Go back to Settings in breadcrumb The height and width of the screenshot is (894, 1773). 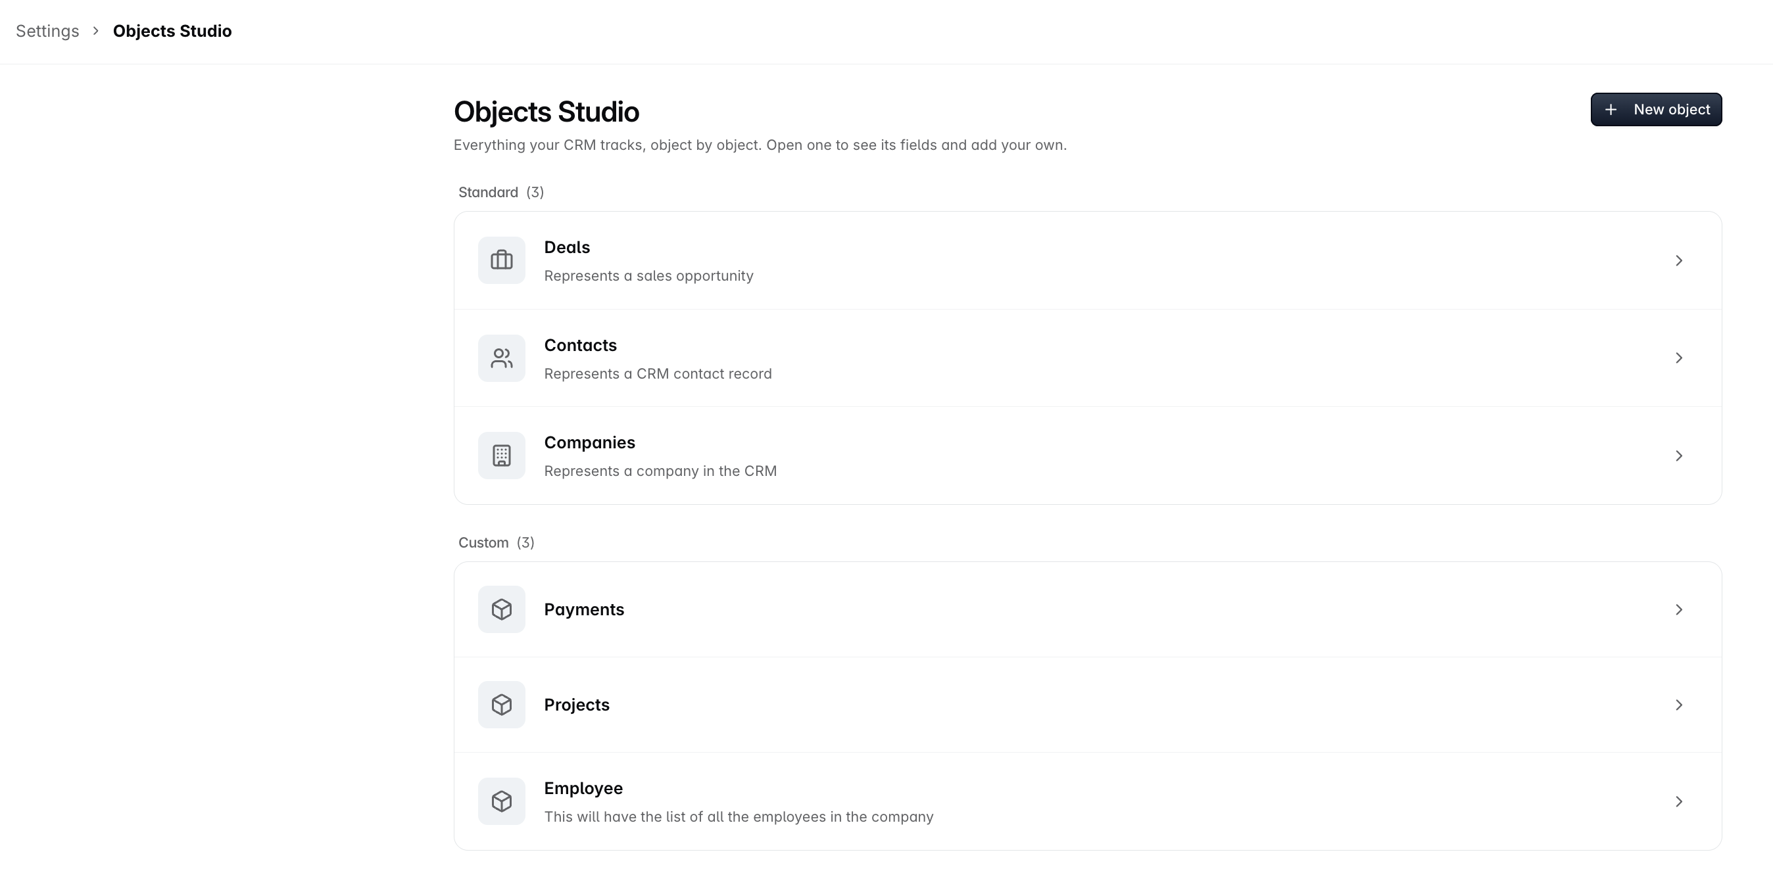47,31
